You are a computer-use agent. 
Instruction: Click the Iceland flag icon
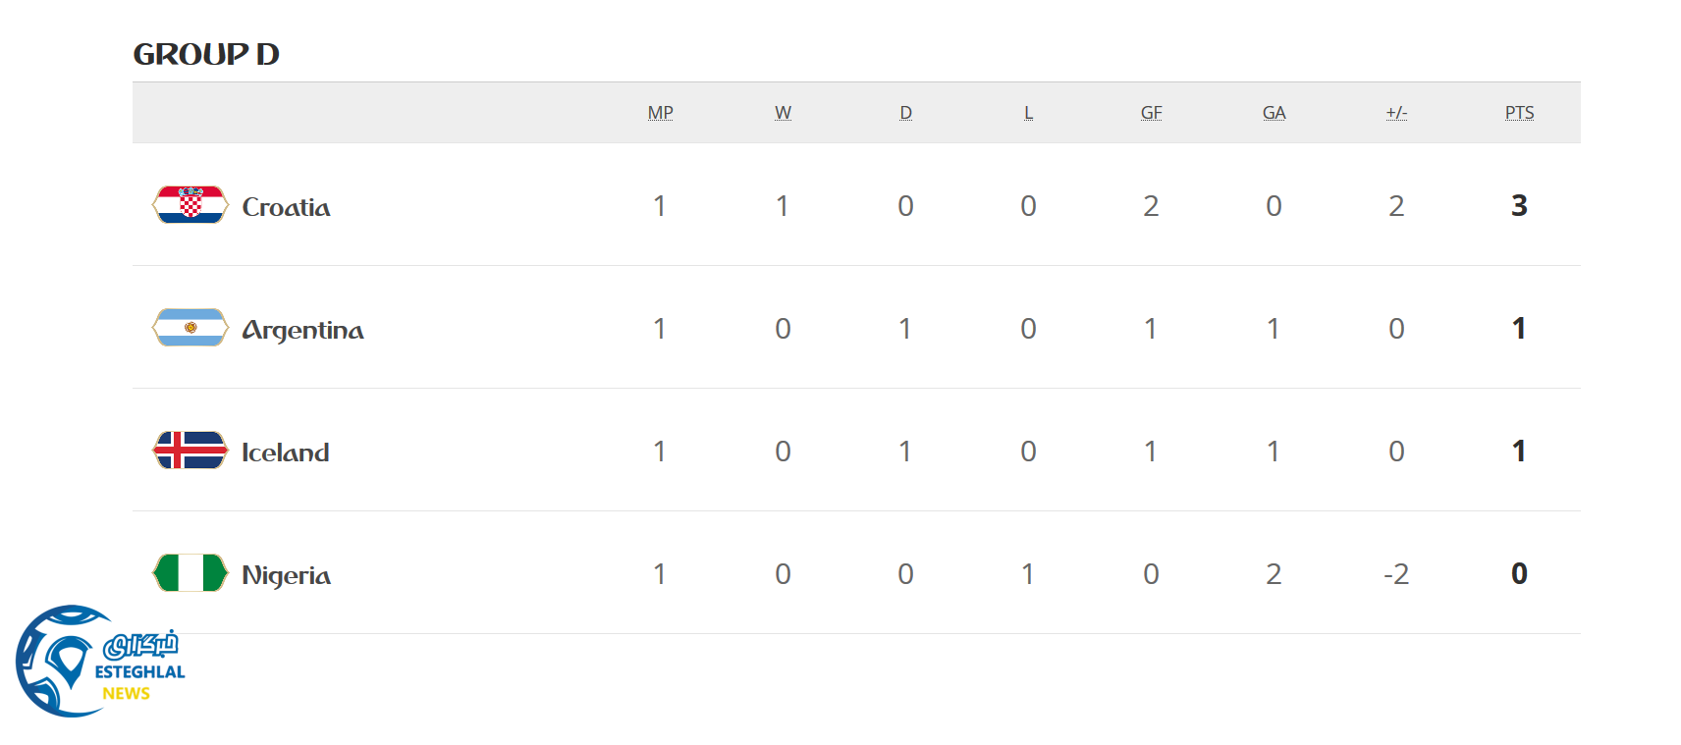[190, 451]
